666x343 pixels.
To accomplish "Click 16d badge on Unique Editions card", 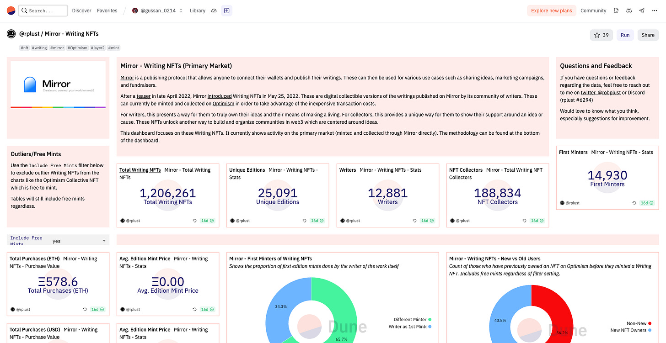I will 317,221.
